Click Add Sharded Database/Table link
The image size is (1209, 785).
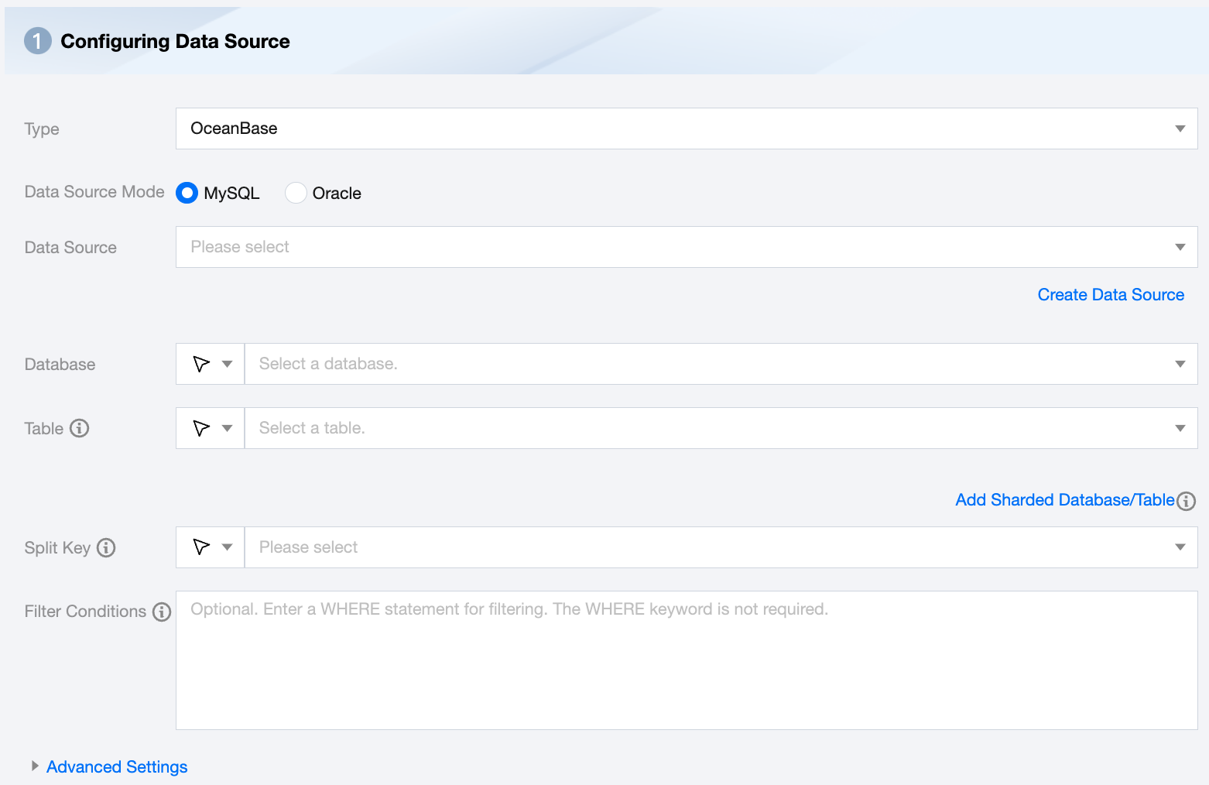pos(1065,500)
